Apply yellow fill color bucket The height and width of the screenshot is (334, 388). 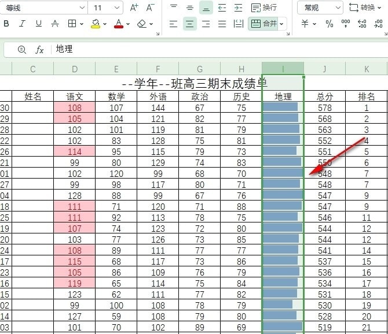(96, 24)
